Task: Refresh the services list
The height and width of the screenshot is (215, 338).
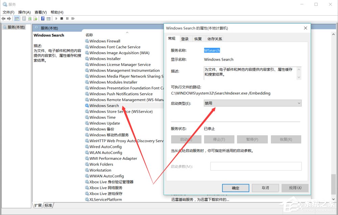Action: 30,18
